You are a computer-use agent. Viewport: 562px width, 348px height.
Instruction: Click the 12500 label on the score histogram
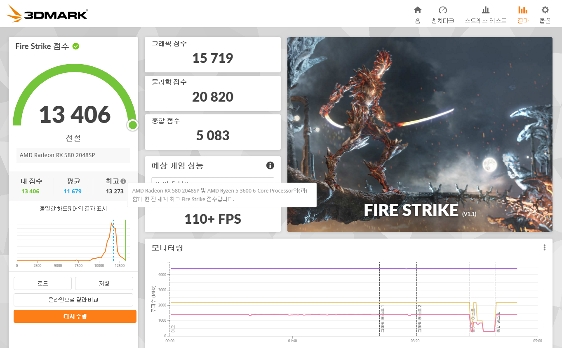pyautogui.click(x=120, y=266)
